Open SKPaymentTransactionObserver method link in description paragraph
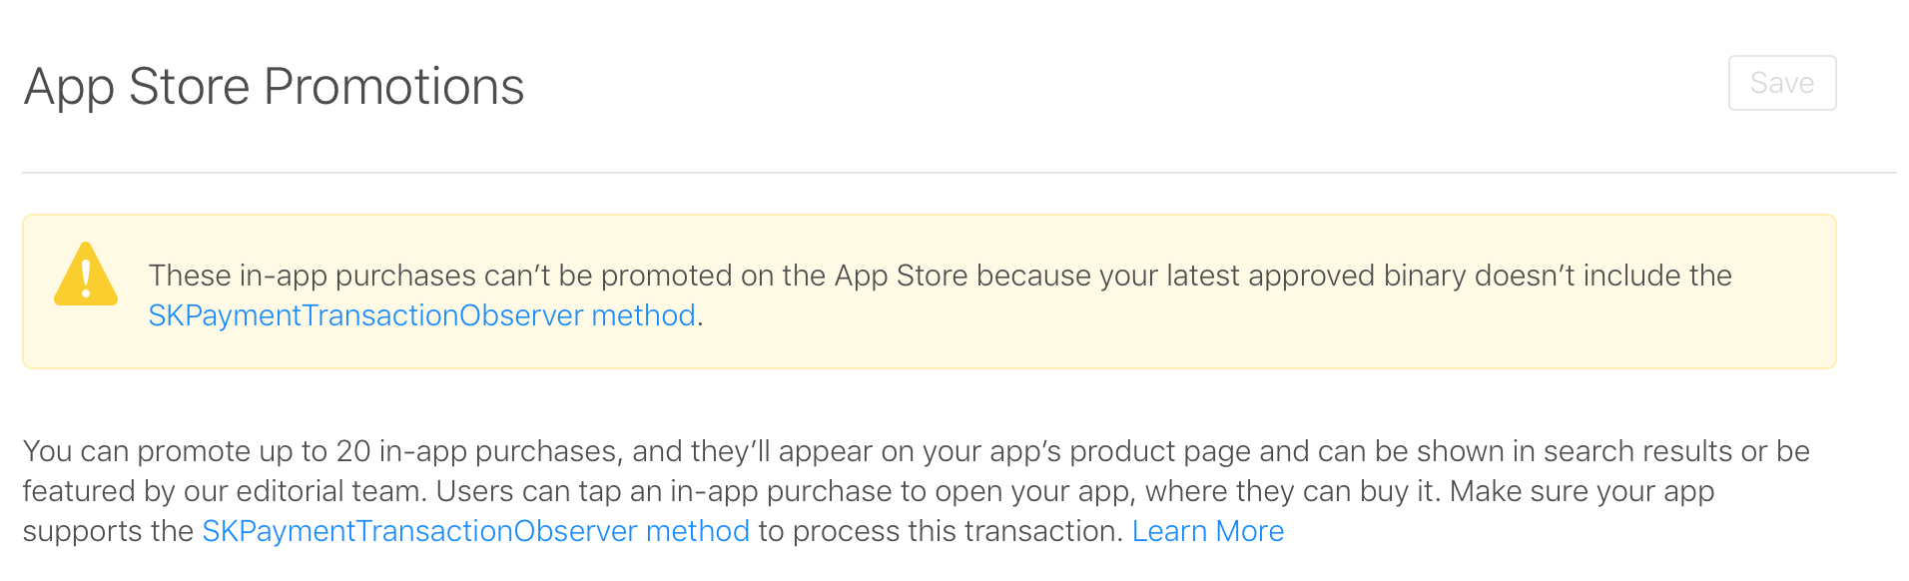1909x581 pixels. pyautogui.click(x=475, y=531)
